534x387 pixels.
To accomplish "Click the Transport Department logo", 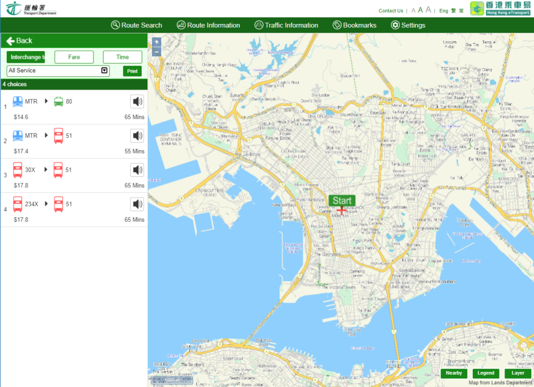I will tap(31, 9).
